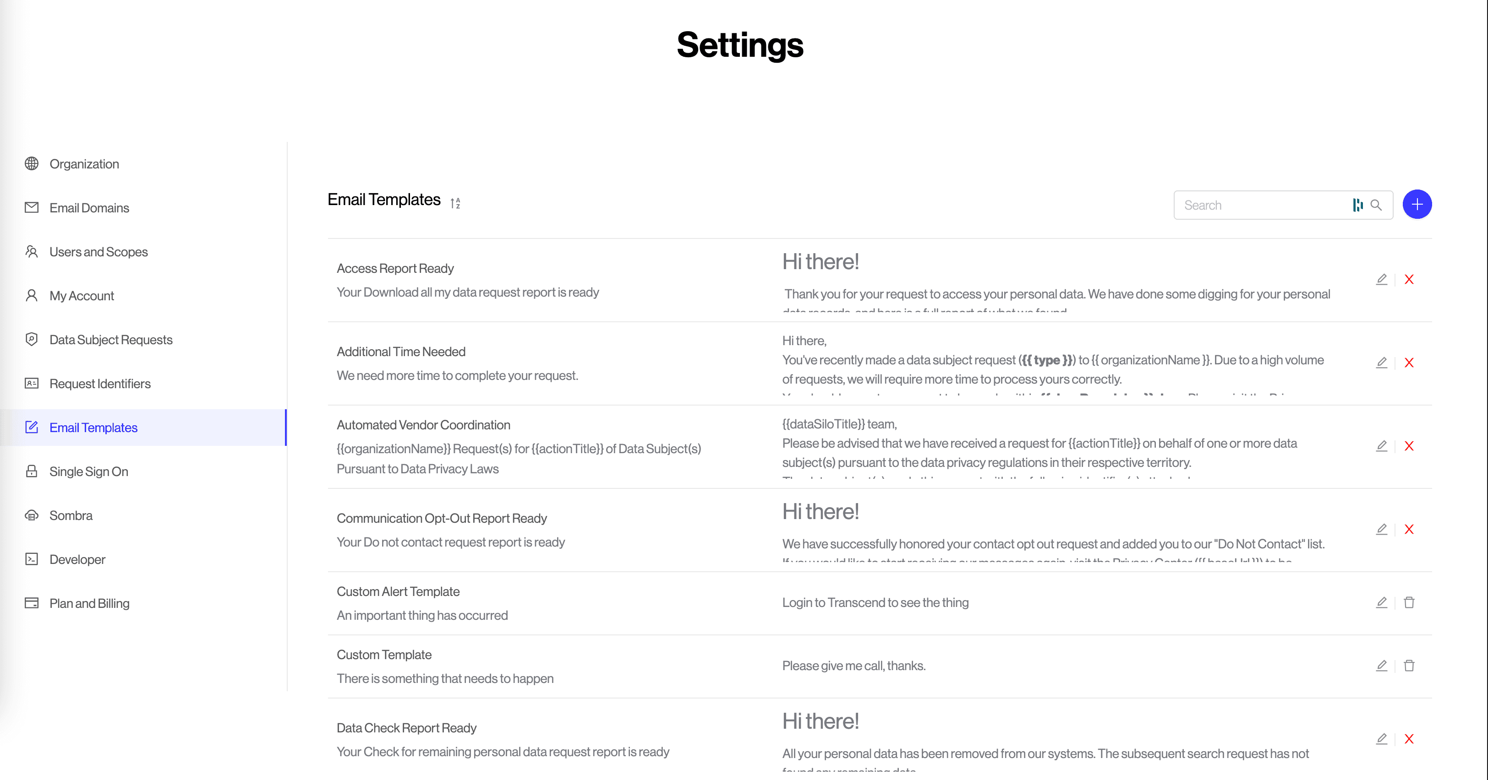Open the Sombra settings

pyautogui.click(x=71, y=515)
